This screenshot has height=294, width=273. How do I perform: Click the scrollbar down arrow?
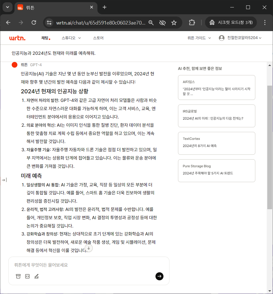(x=270, y=291)
